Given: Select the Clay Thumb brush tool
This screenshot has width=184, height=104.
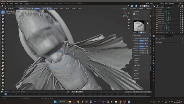Looking at the screenshot, I should [x=3, y=26].
